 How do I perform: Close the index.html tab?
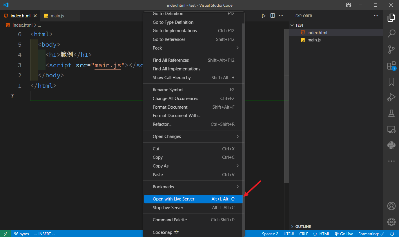[35, 16]
